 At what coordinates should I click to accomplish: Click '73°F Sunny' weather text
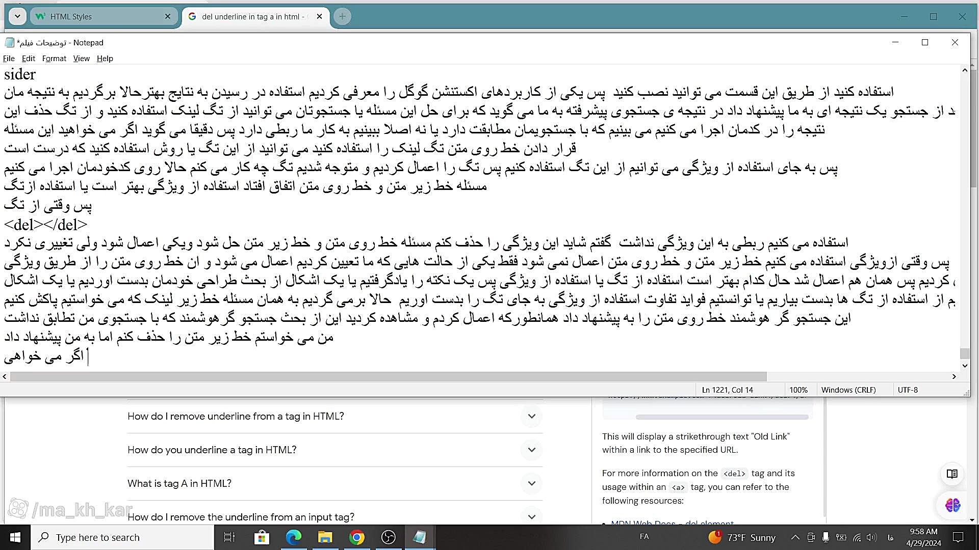click(751, 538)
